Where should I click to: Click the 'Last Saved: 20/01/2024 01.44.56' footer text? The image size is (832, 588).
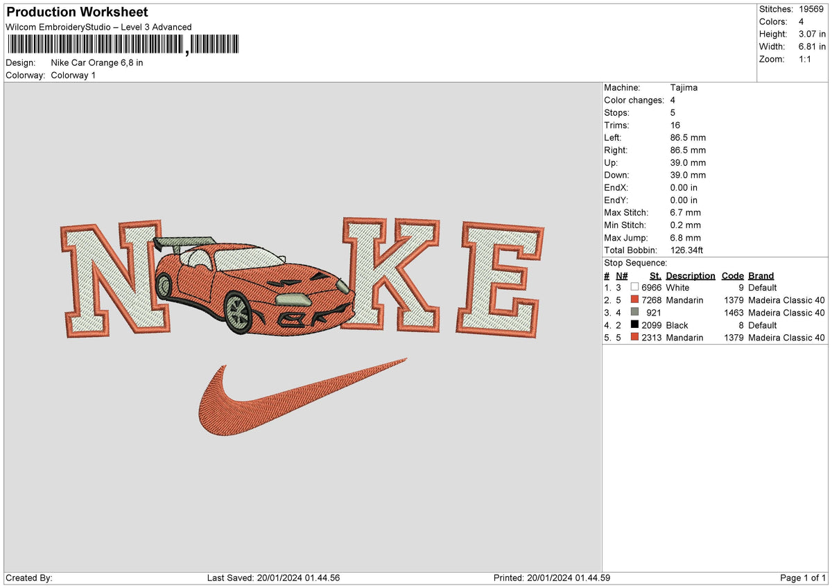273,578
